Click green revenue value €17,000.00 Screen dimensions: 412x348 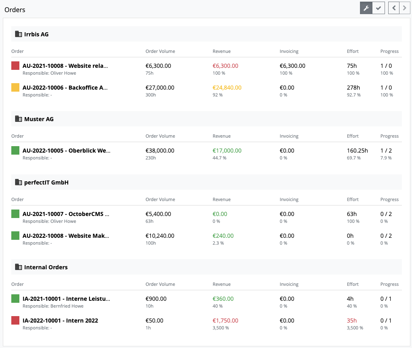tap(227, 151)
